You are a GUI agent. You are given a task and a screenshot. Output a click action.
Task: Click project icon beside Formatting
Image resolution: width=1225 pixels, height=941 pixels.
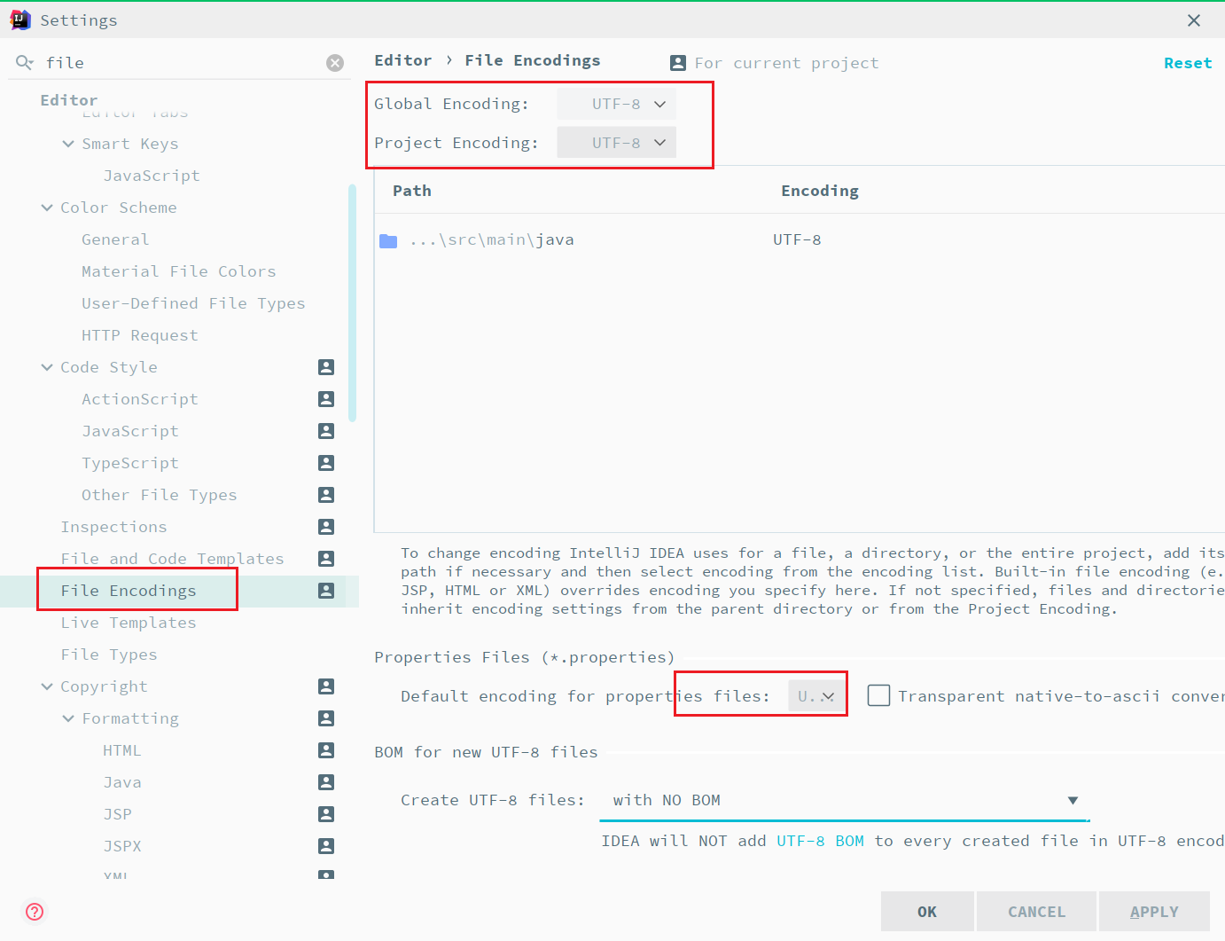(326, 718)
